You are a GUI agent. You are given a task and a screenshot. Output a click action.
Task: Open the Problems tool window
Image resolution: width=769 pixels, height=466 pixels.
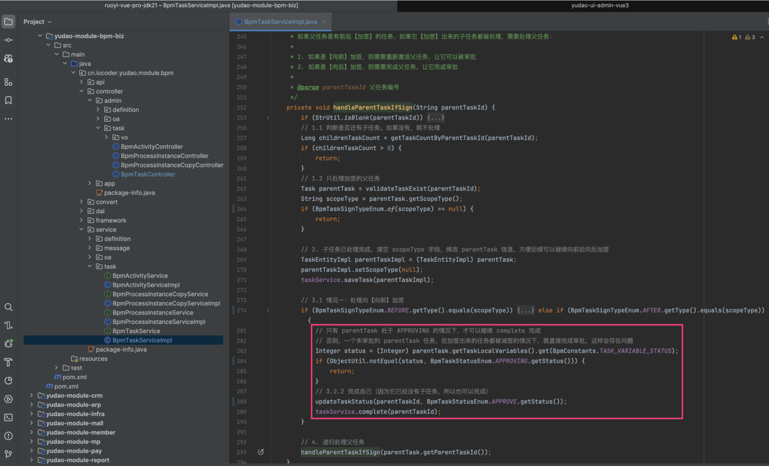pos(8,436)
